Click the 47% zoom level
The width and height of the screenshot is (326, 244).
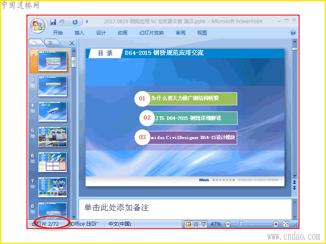pos(216,224)
